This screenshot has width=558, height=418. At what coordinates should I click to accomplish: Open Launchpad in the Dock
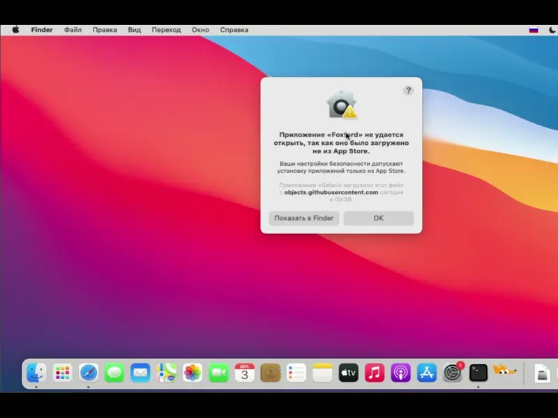coord(62,373)
